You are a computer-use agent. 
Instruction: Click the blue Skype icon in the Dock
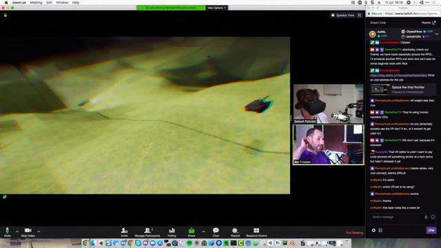pos(138,243)
